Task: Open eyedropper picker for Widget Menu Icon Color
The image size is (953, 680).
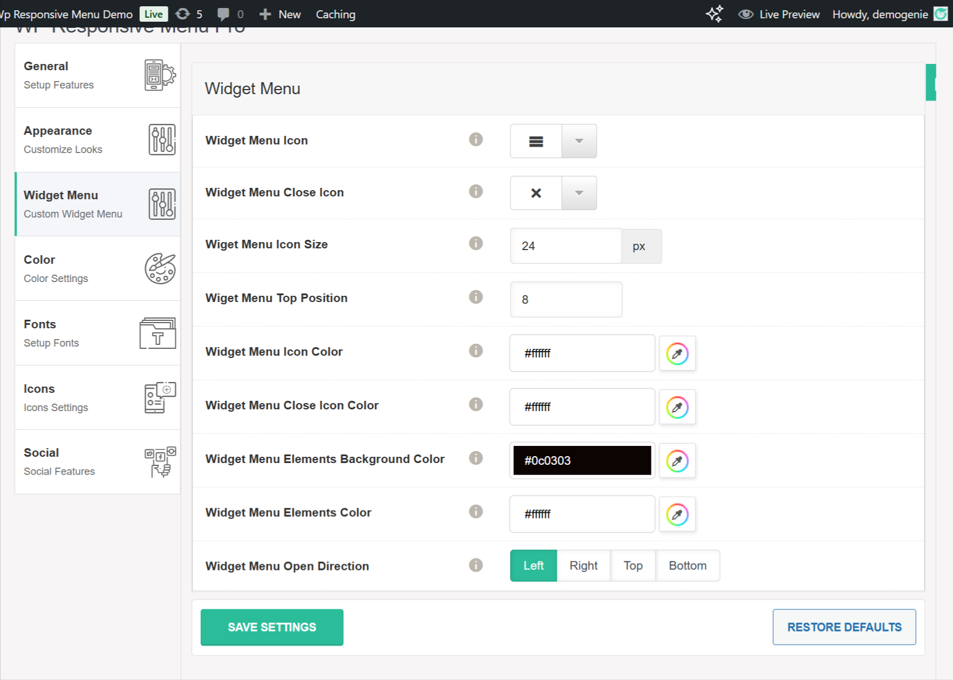Action: pos(677,353)
